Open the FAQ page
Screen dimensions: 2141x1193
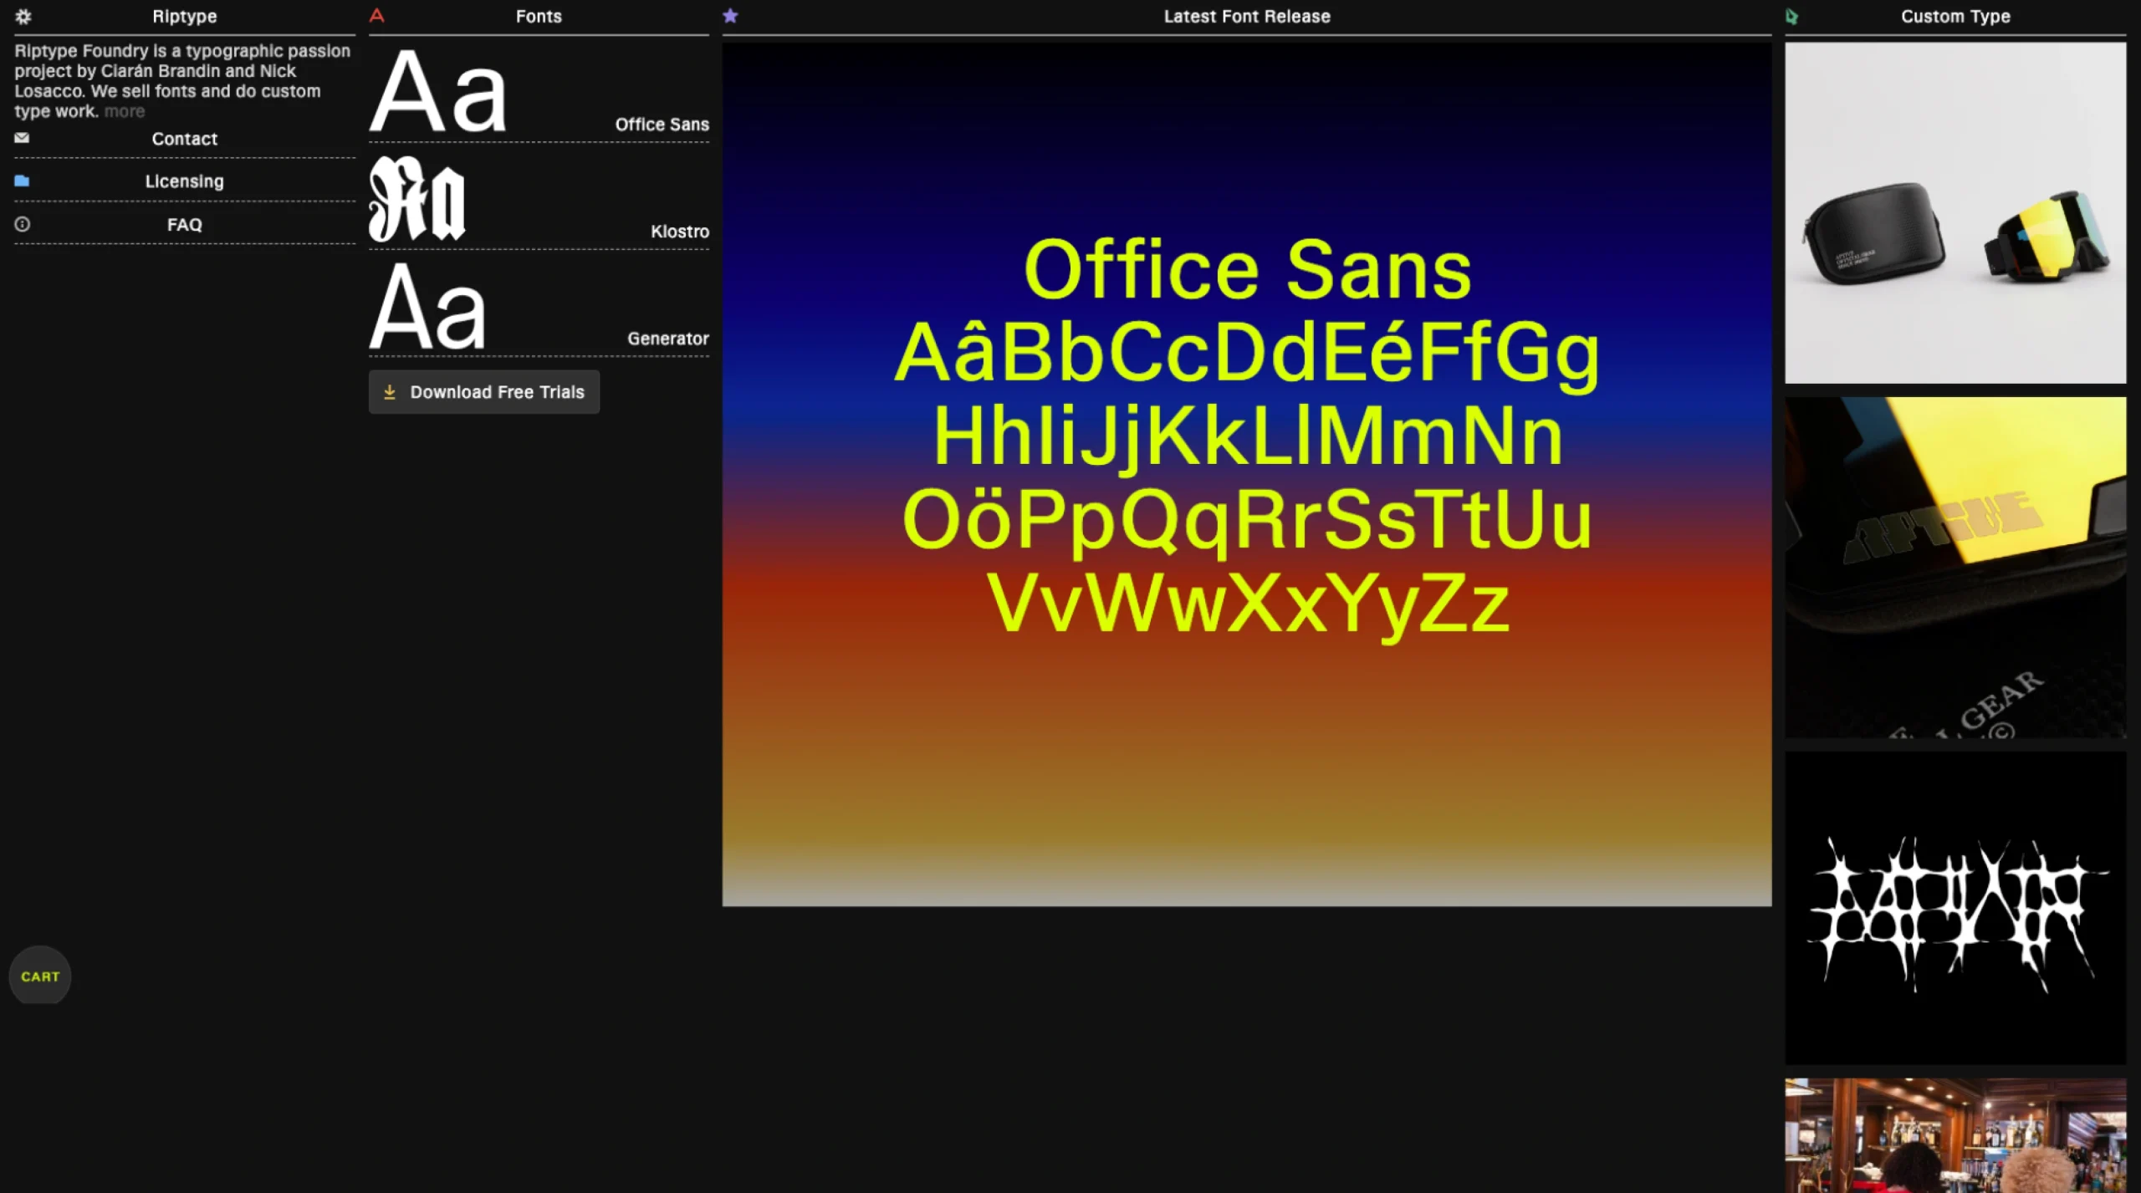[185, 224]
